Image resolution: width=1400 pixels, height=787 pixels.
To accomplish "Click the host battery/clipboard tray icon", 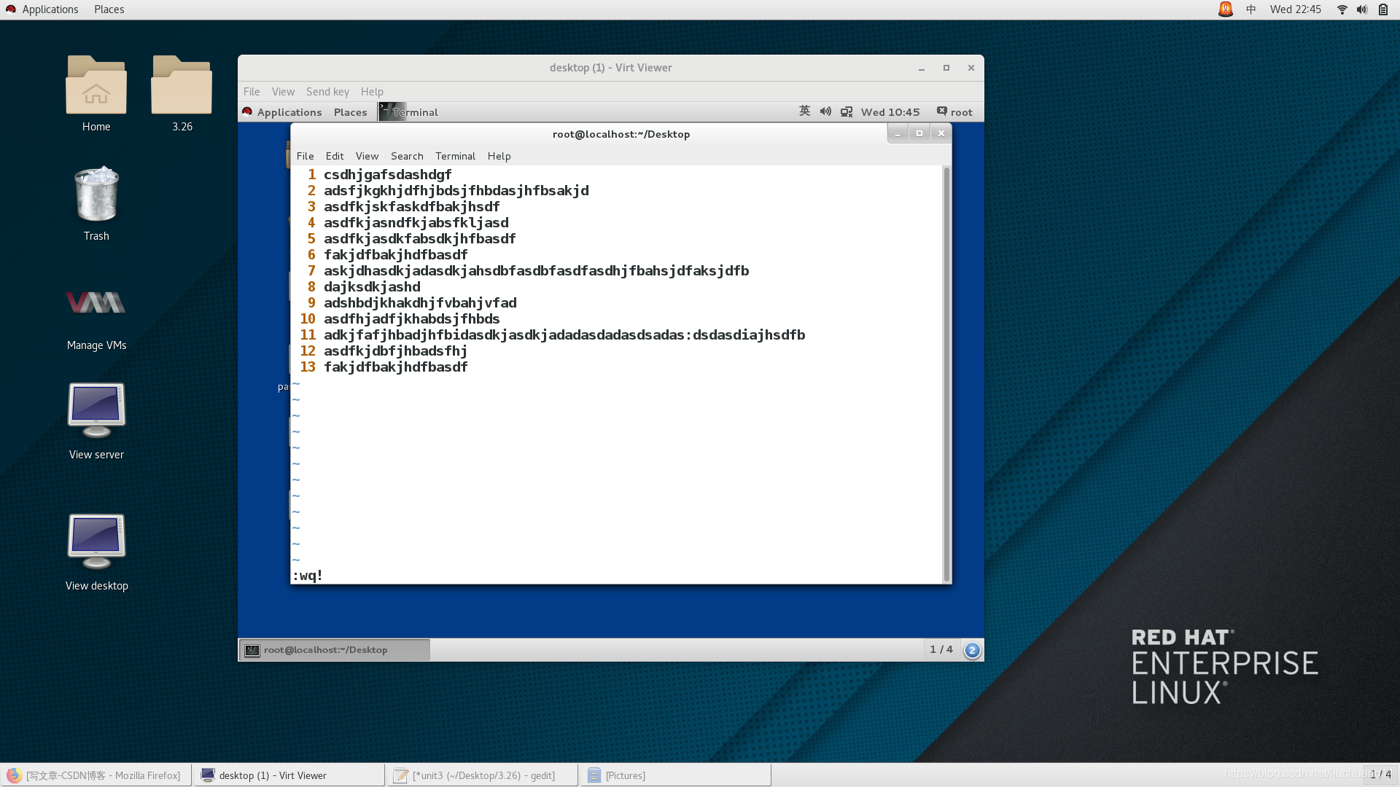I will (1383, 9).
